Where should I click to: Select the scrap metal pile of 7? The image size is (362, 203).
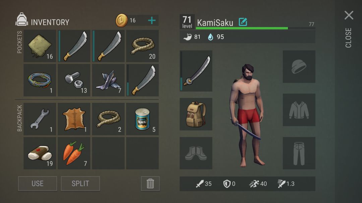(x=108, y=80)
